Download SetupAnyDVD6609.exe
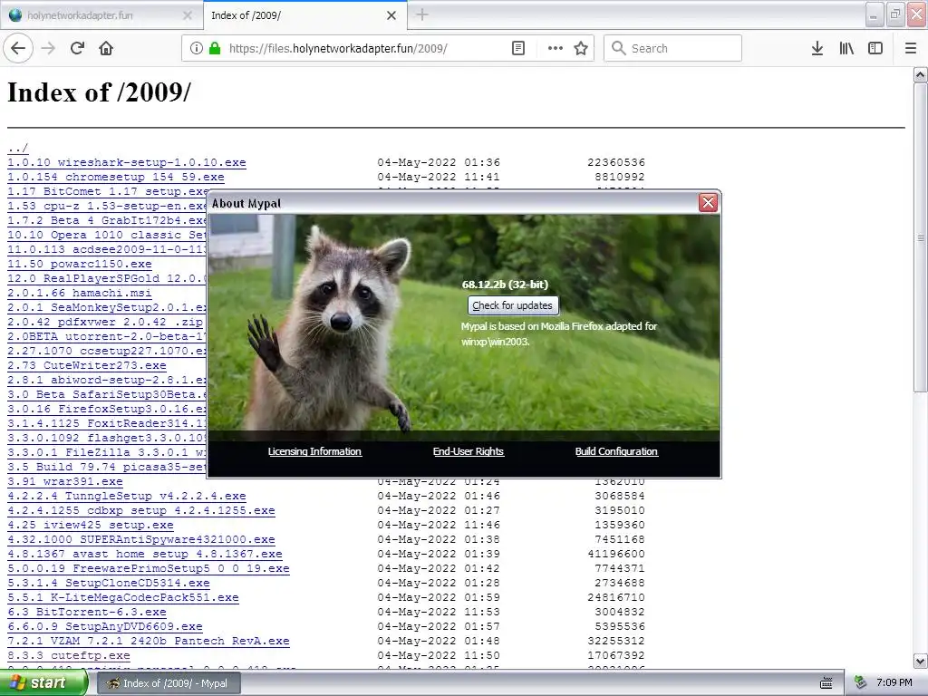928x696 pixels. click(105, 627)
